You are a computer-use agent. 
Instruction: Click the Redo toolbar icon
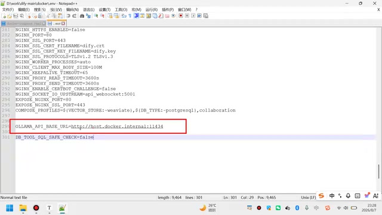click(x=74, y=16)
